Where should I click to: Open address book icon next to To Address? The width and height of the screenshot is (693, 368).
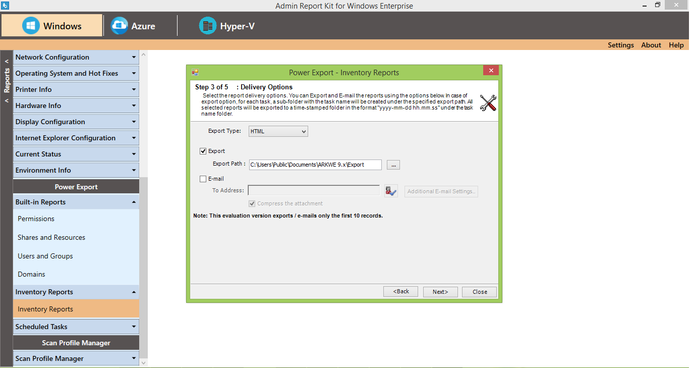click(x=391, y=191)
